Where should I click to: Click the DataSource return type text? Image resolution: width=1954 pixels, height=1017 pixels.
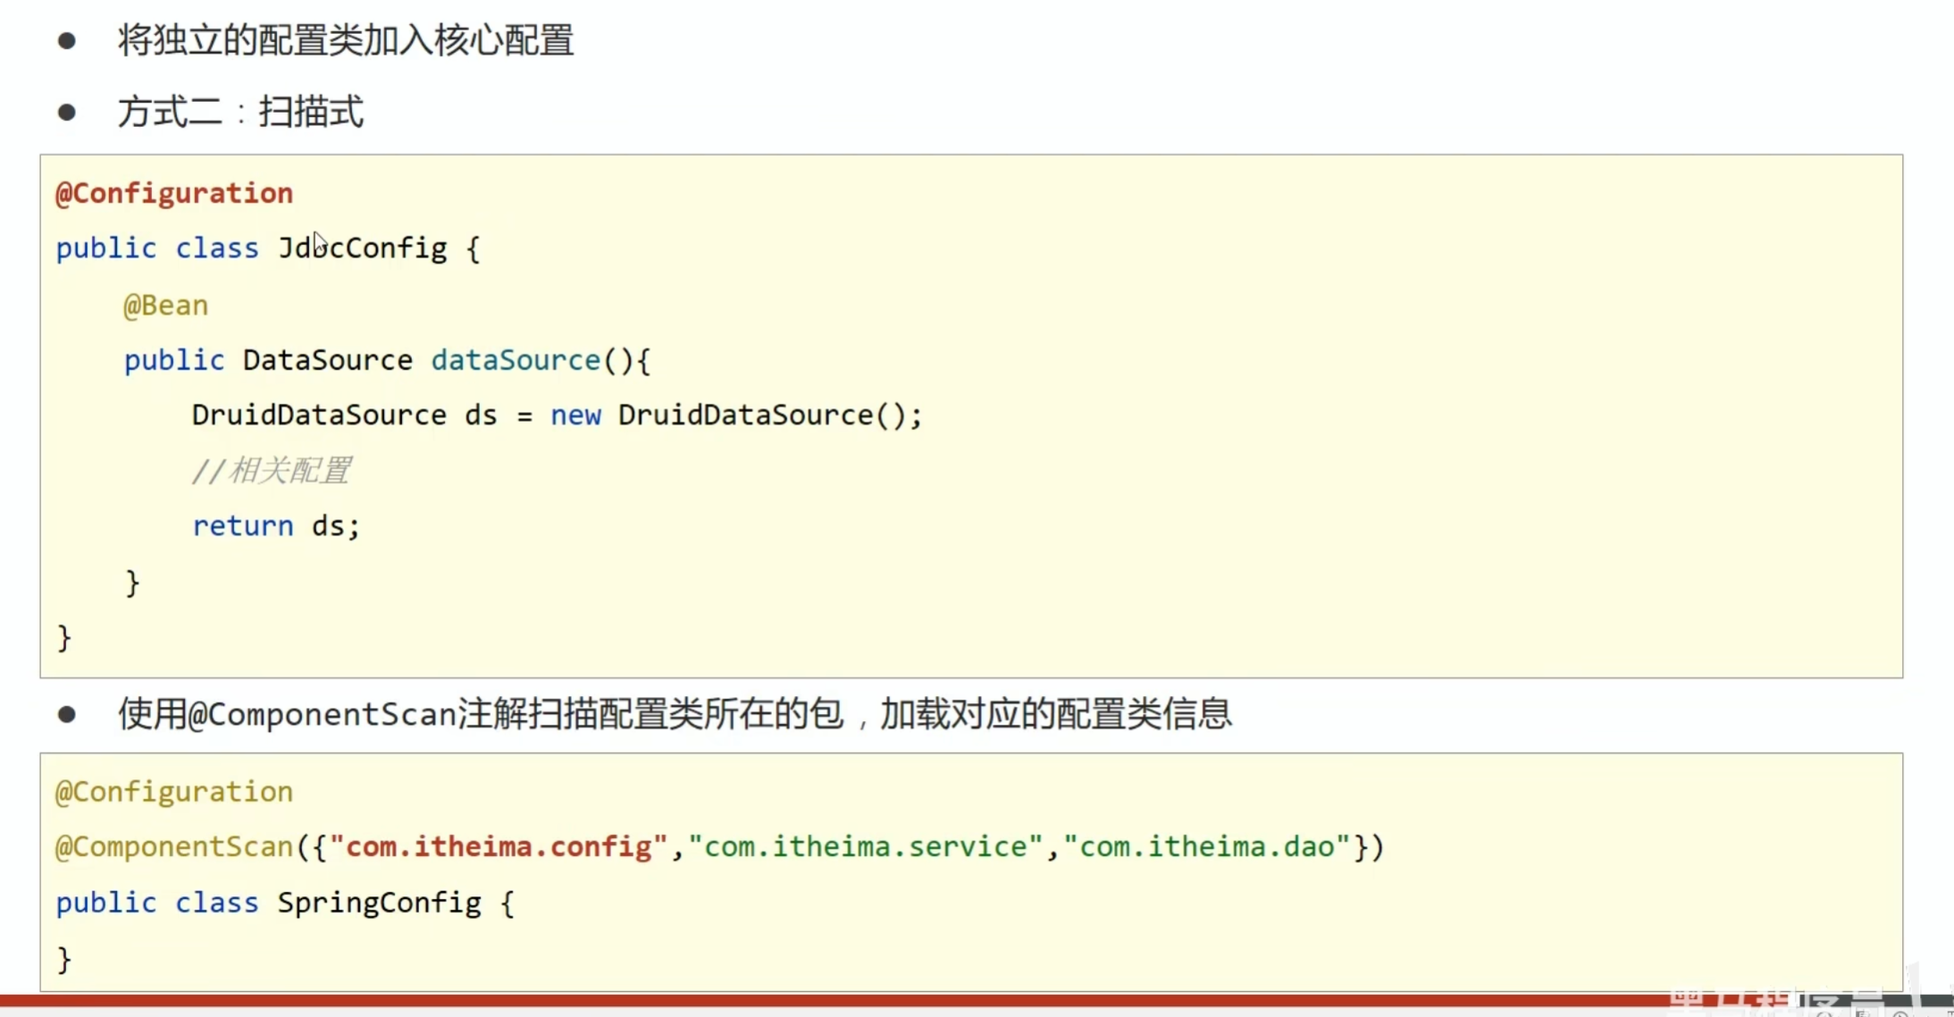327,359
